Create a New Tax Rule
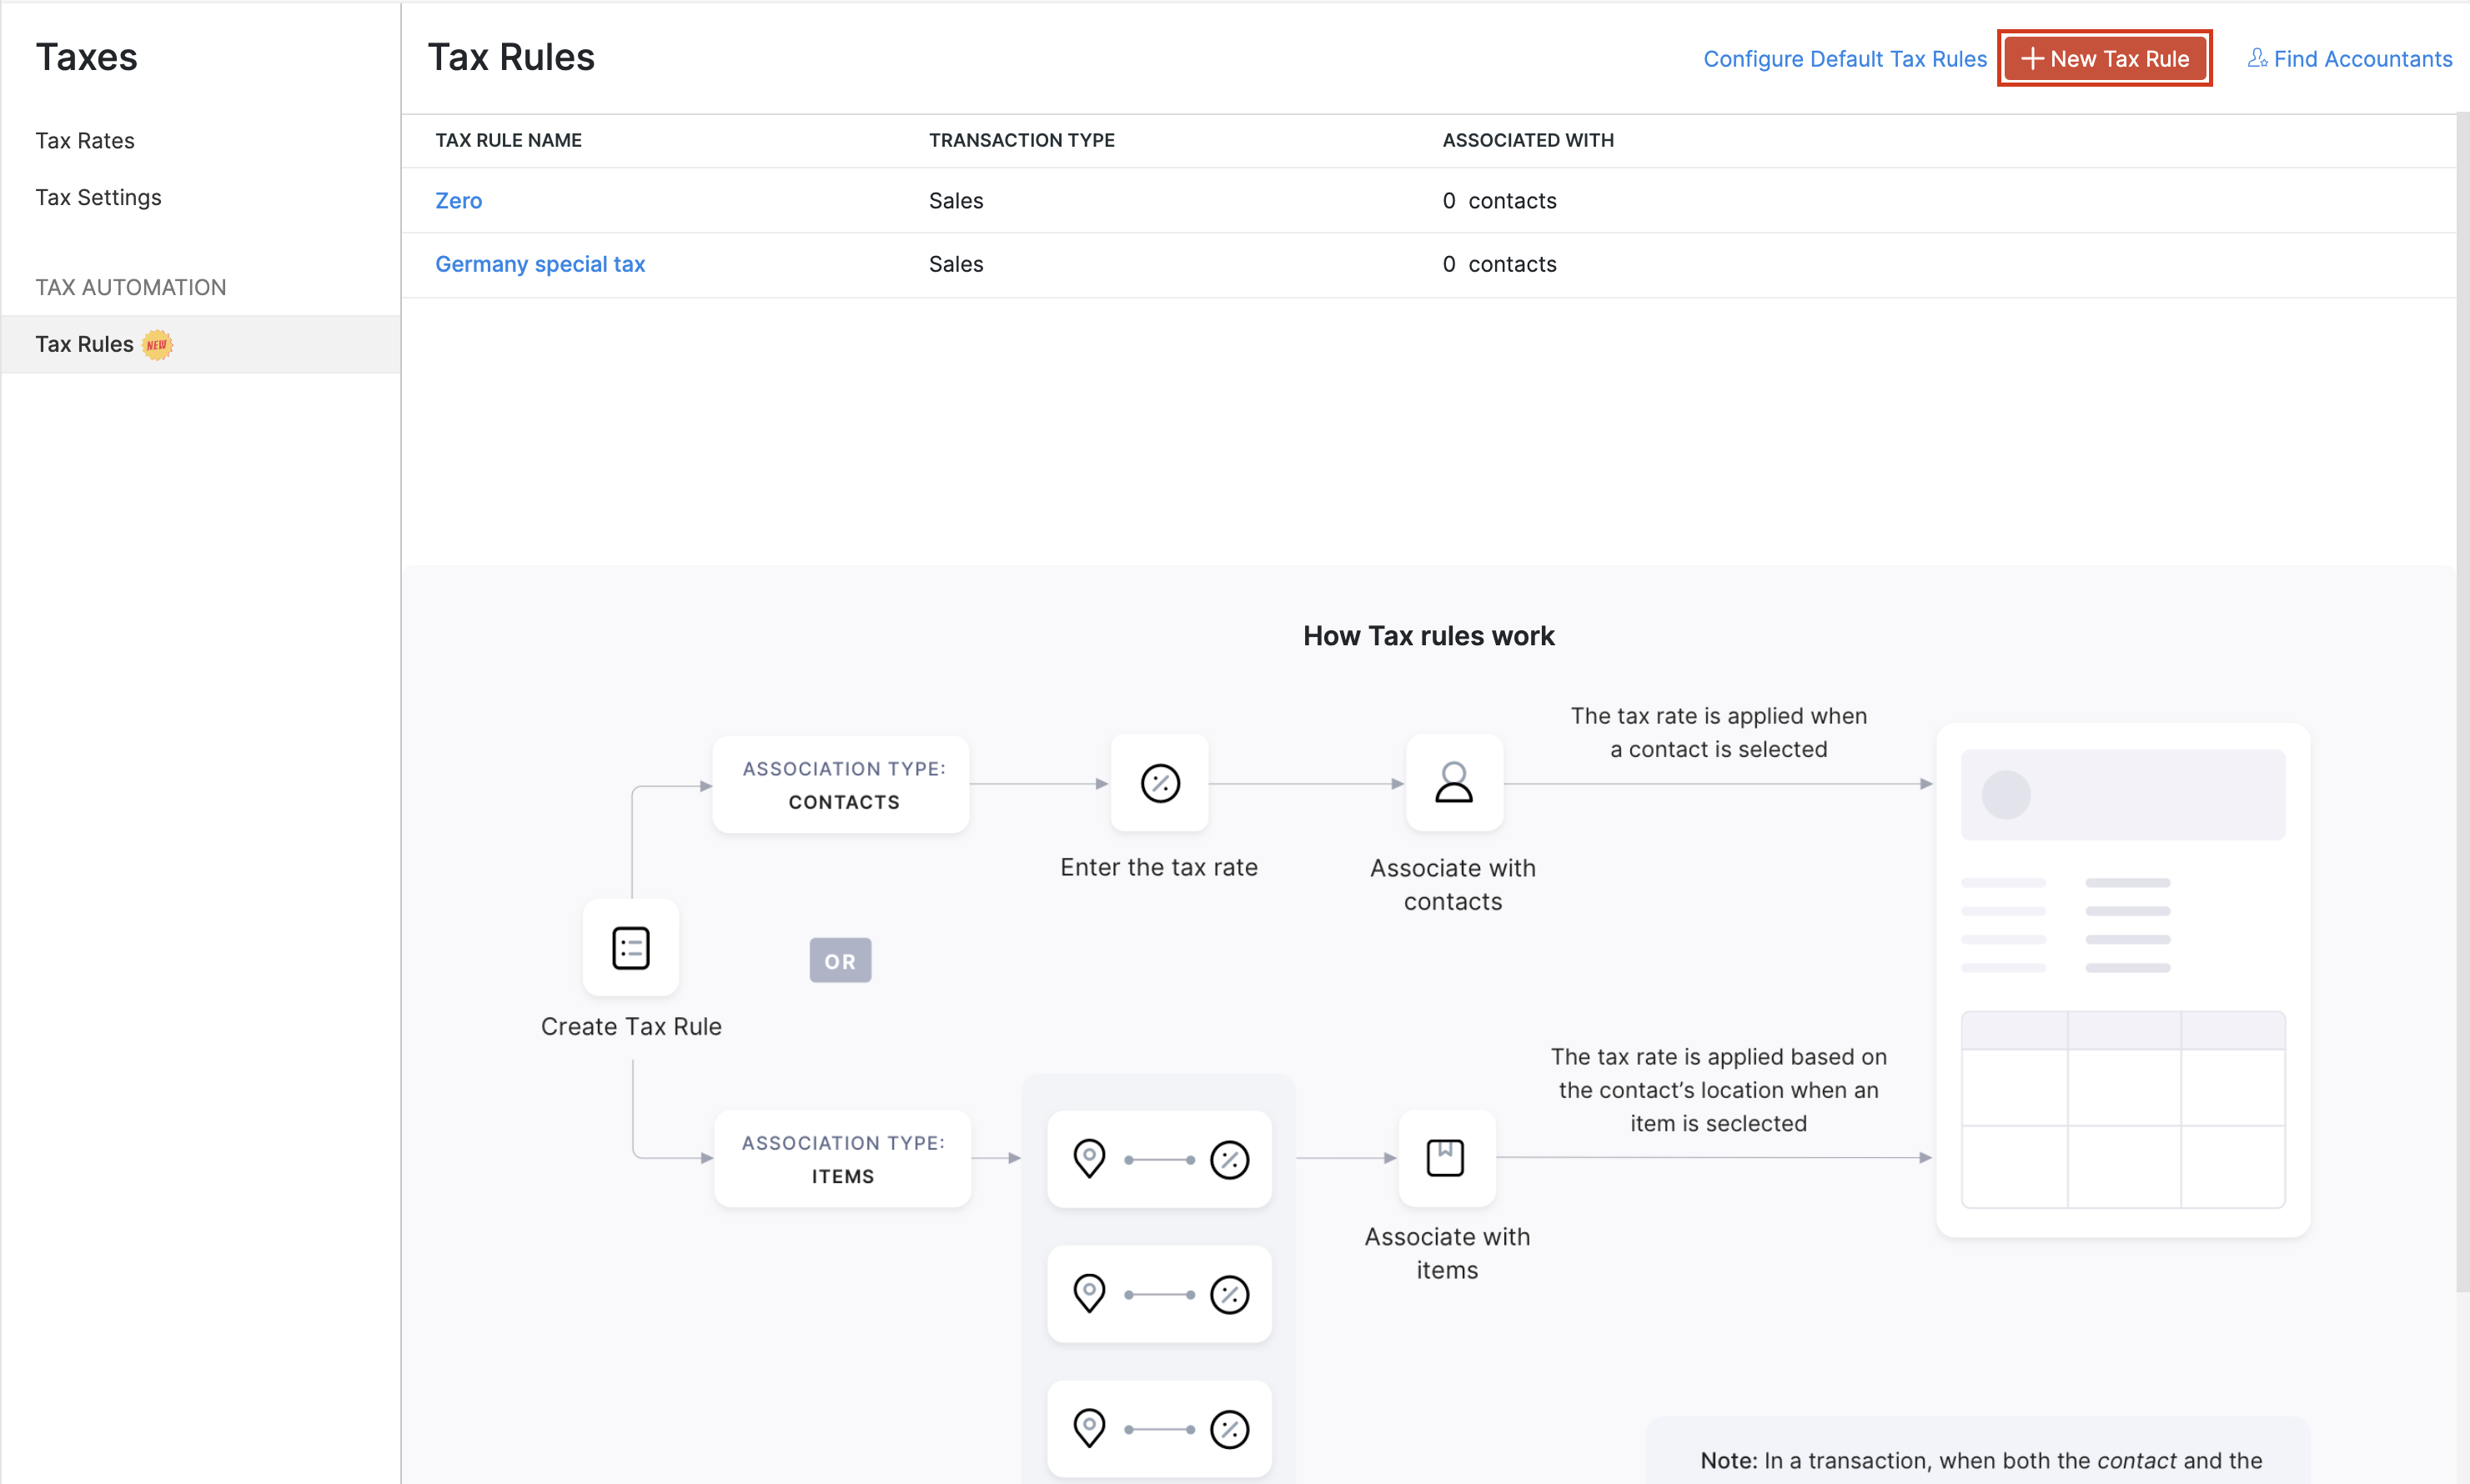This screenshot has width=2470, height=1484. pyautogui.click(x=2104, y=58)
